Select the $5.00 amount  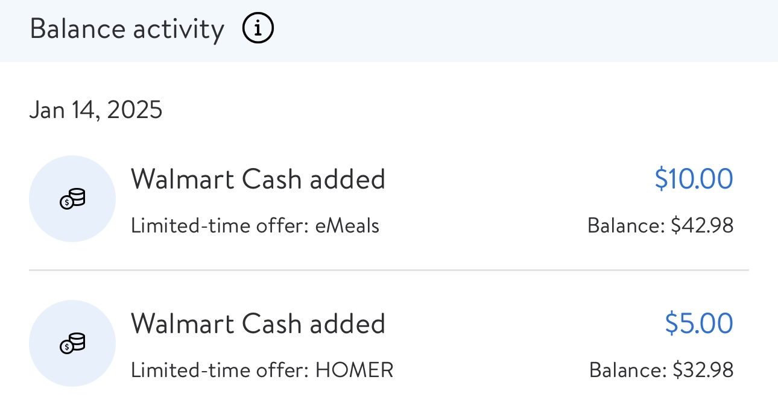699,323
